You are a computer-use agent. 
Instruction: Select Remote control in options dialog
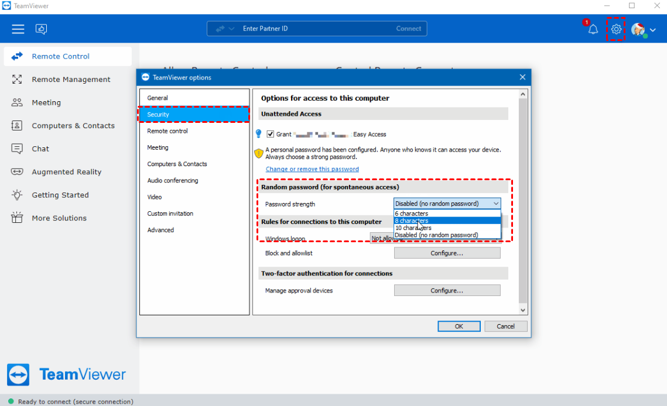click(194, 131)
